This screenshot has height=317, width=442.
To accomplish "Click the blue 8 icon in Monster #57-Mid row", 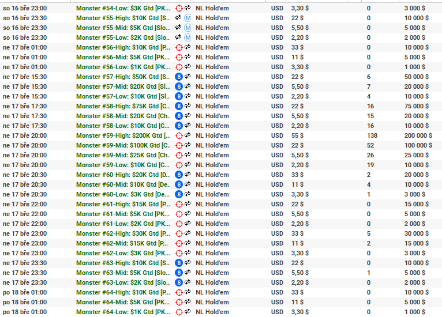I will pyautogui.click(x=179, y=86).
